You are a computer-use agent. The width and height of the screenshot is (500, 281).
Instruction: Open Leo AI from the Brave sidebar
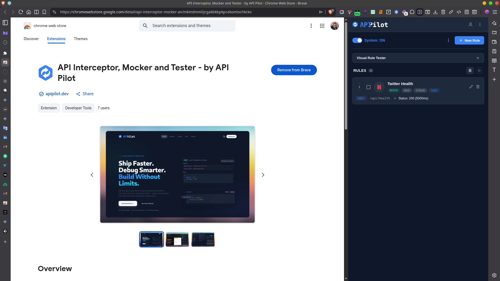[x=494, y=23]
